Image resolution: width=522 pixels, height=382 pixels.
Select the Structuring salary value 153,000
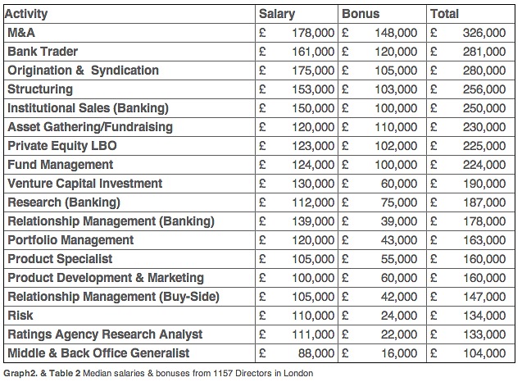313,89
